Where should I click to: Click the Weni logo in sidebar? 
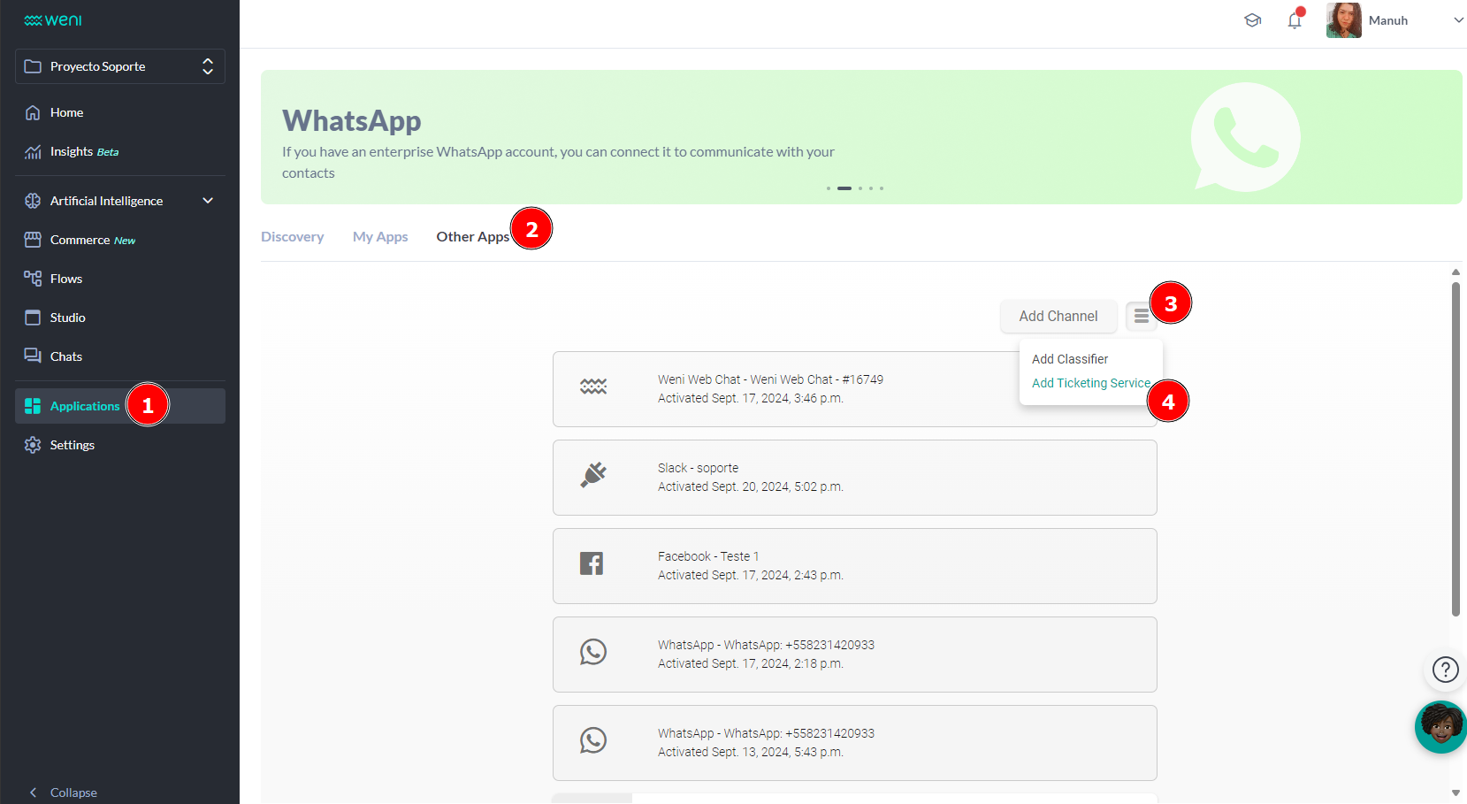[x=53, y=20]
